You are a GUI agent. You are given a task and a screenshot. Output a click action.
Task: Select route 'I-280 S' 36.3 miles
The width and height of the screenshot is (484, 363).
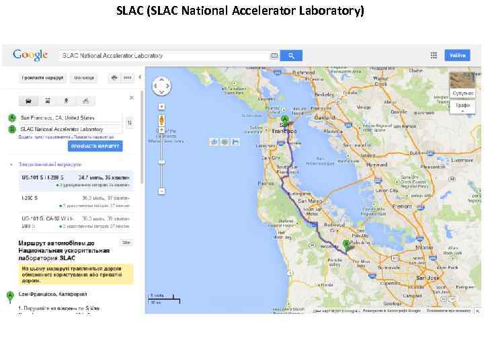click(76, 201)
